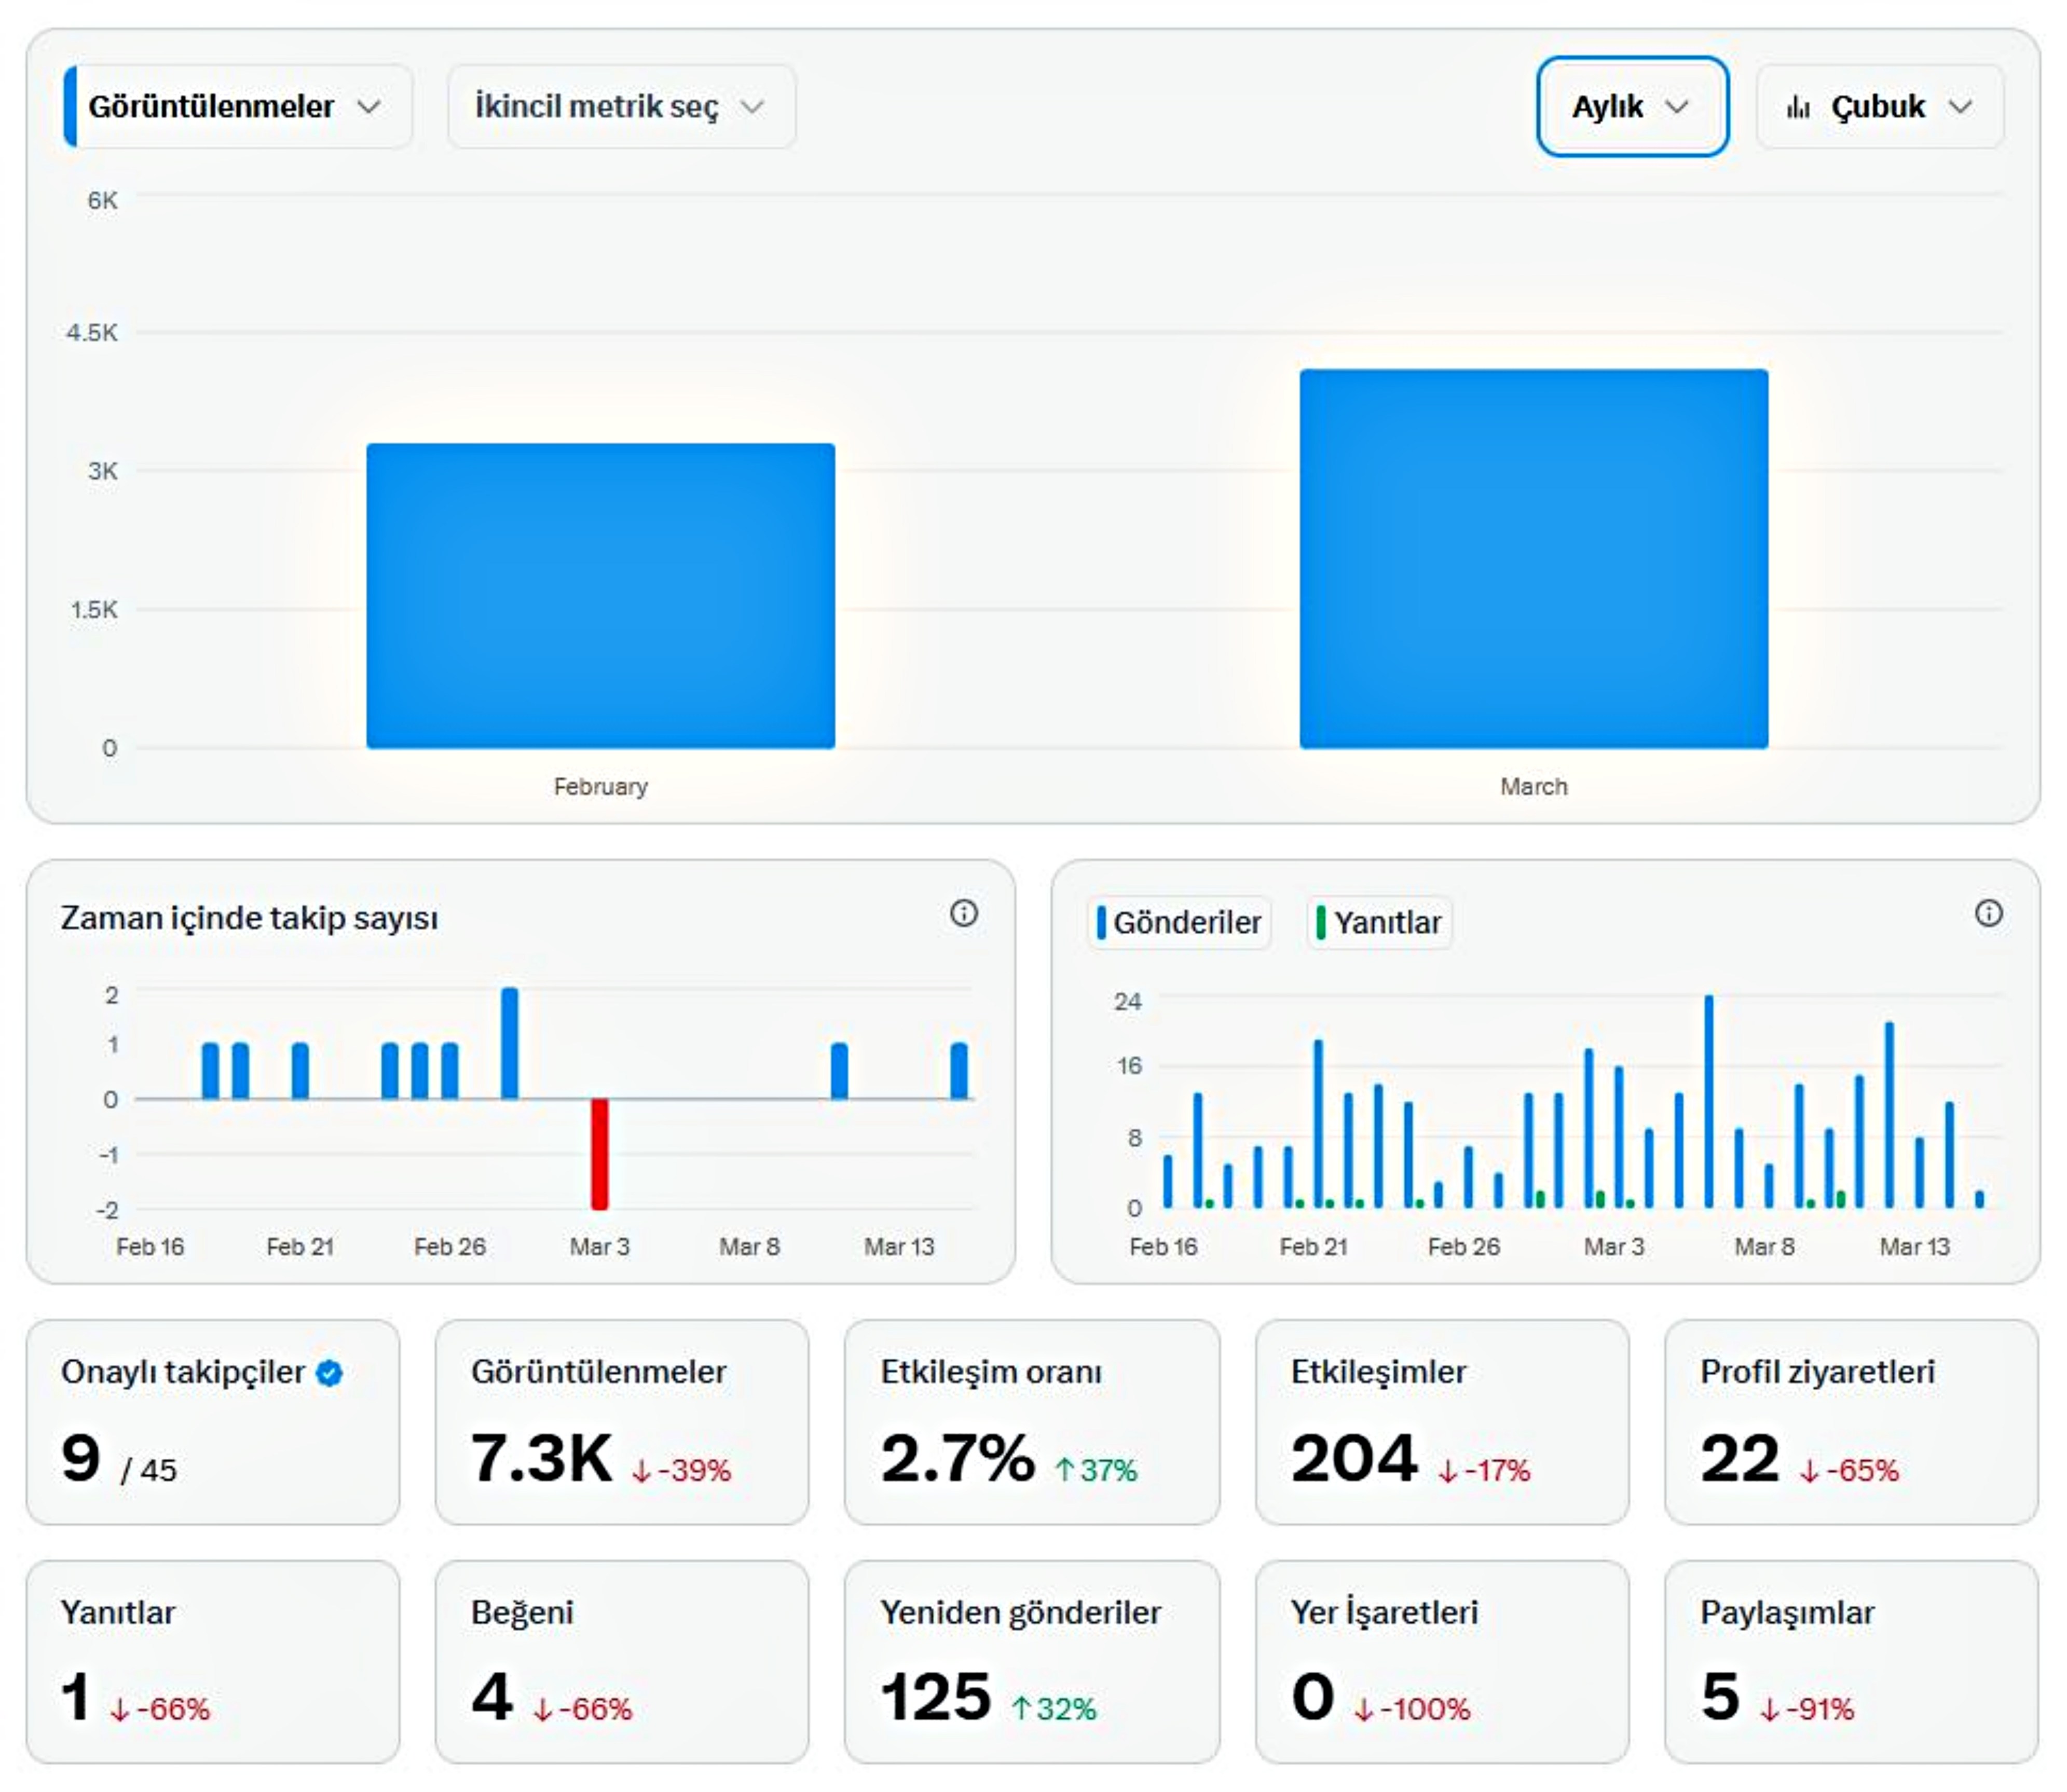Click the February views bar
Image resolution: width=2067 pixels, height=1792 pixels.
pos(600,596)
